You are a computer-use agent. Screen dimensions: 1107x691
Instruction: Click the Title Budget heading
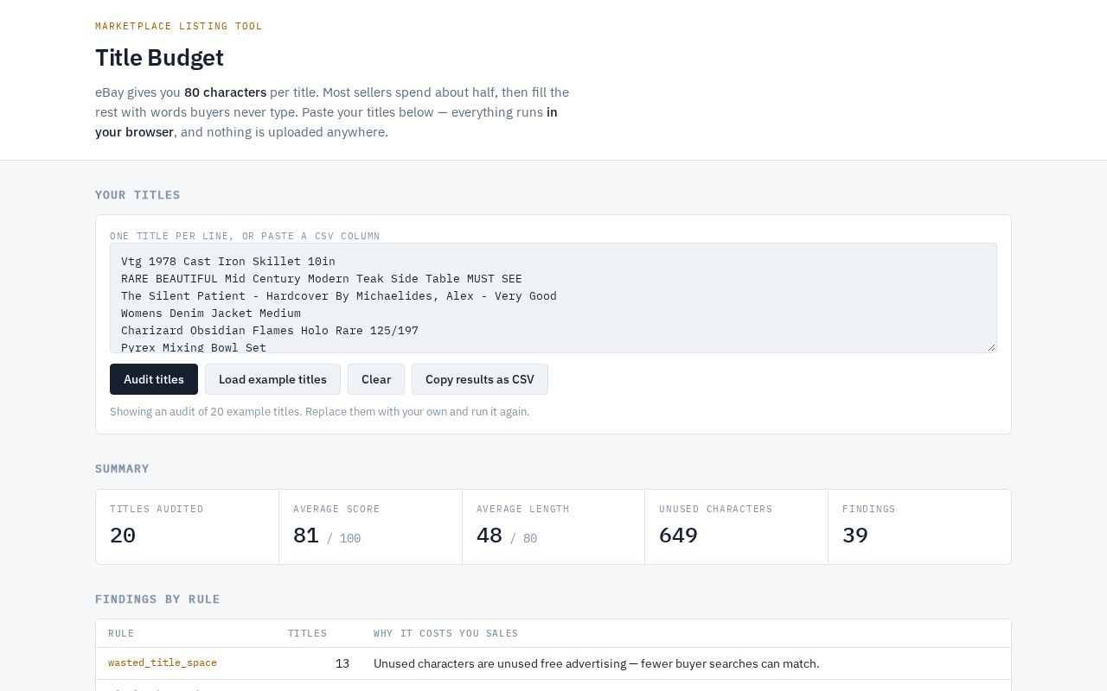click(159, 58)
